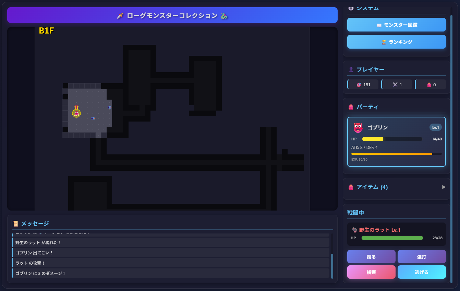The width and height of the screenshot is (460, 291).
Task: Click the crossed swords icon in player stats
Action: tap(395, 85)
